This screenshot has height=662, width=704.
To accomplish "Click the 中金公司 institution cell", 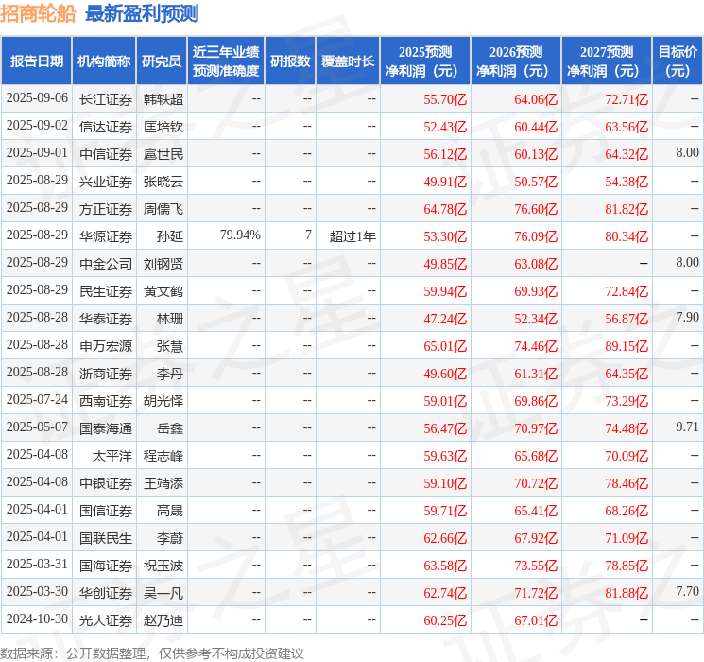I will pos(106,264).
